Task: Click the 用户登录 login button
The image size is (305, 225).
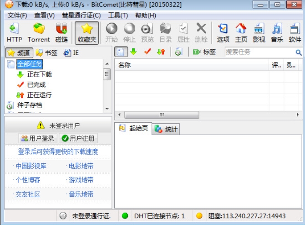Action: (38, 138)
